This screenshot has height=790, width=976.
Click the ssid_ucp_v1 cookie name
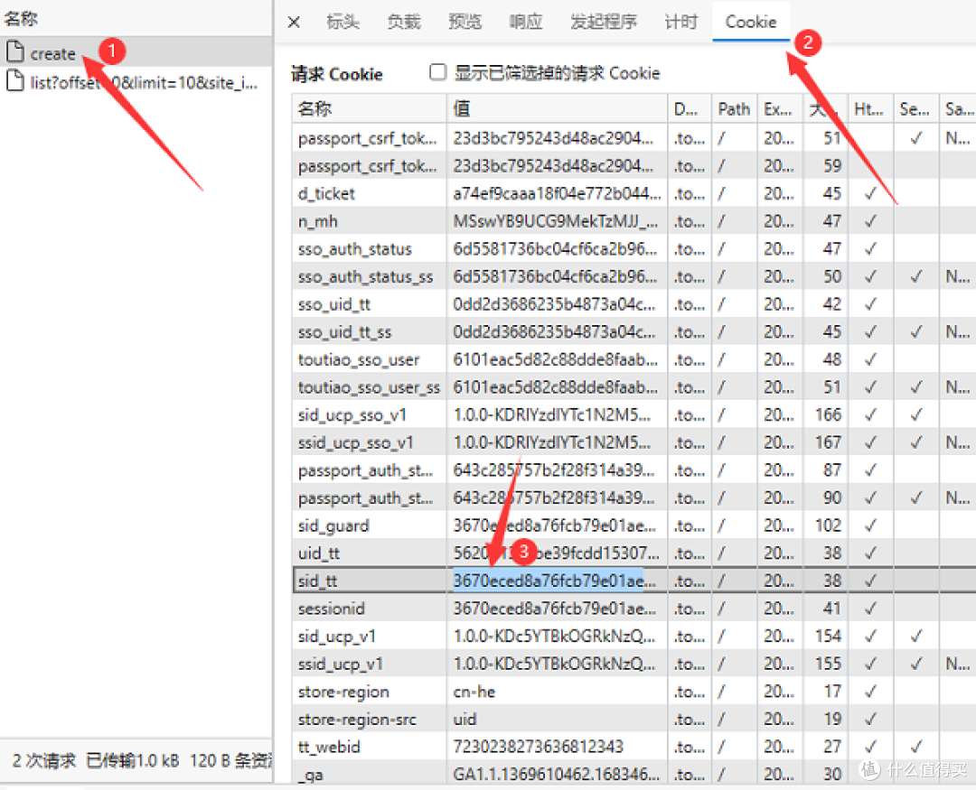coord(340,664)
